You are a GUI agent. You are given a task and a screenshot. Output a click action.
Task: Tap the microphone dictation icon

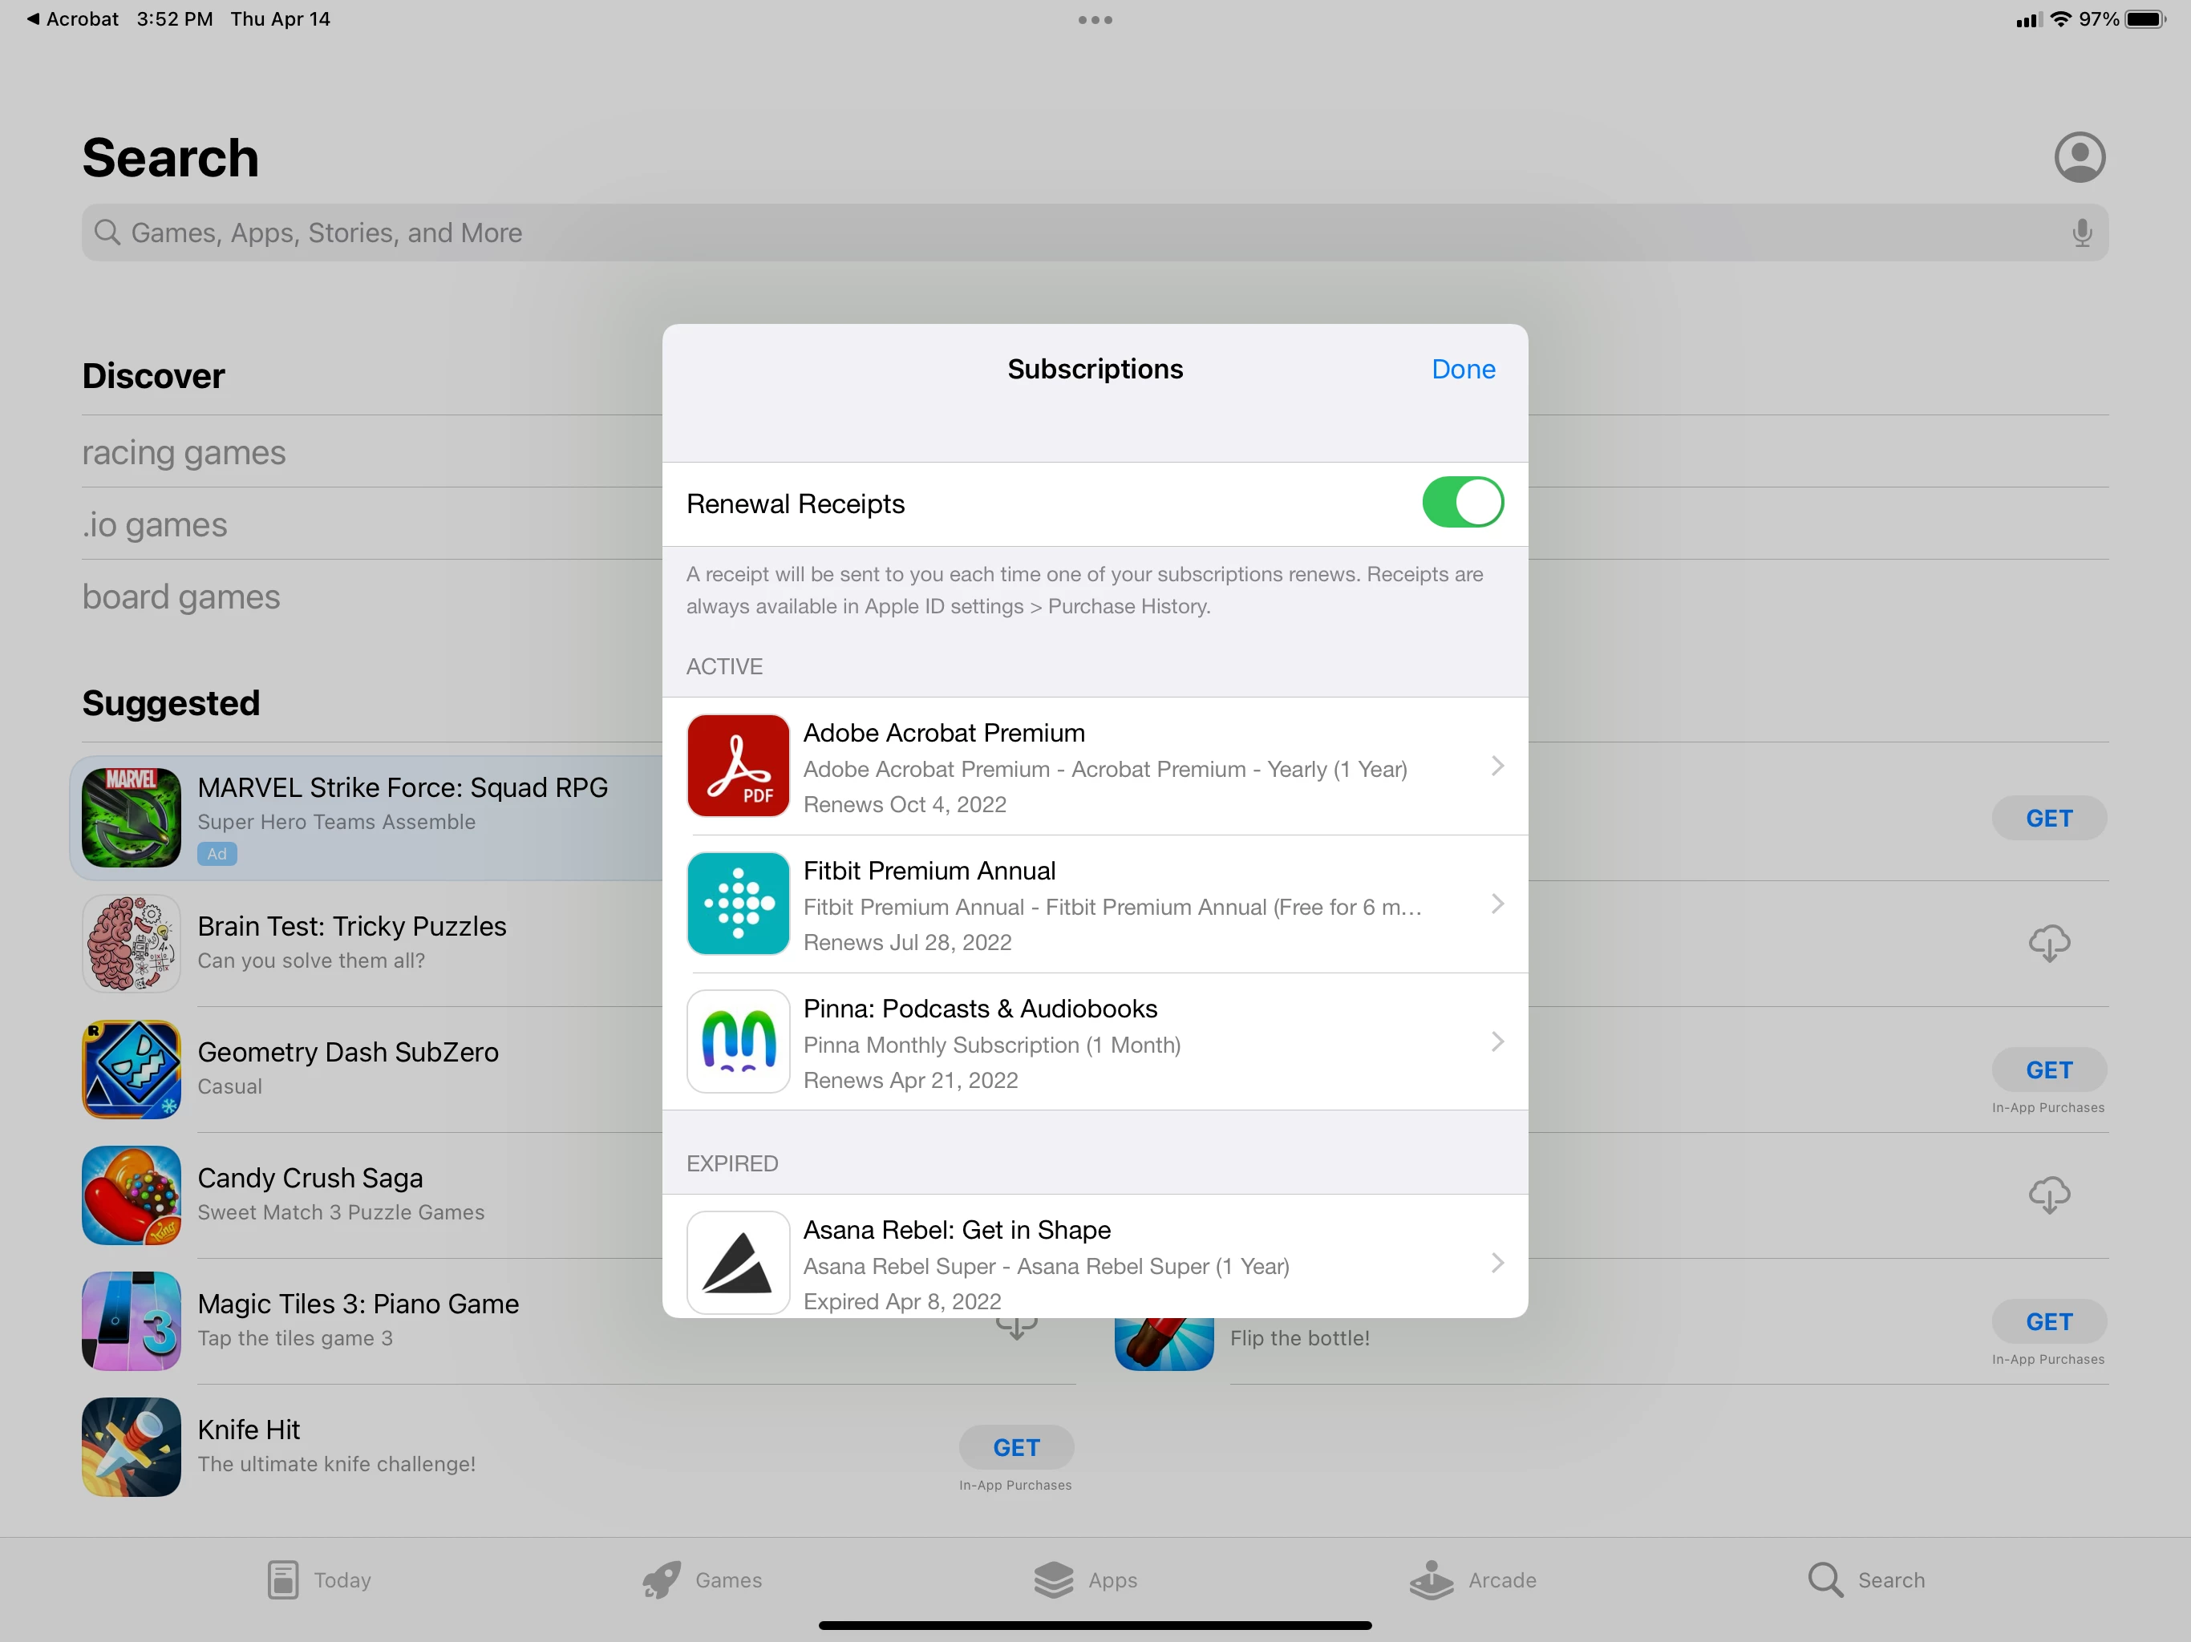tap(2081, 233)
